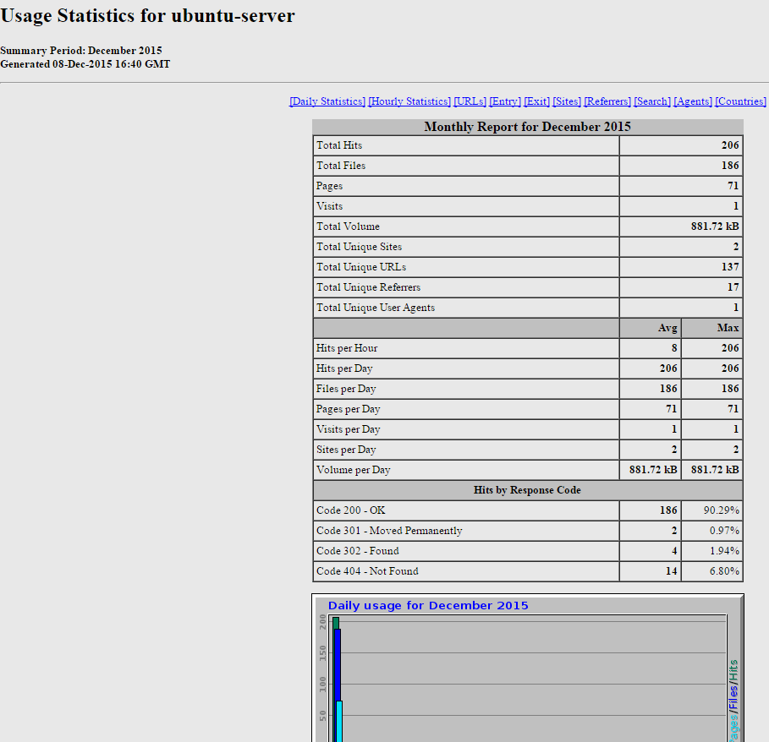Click the cyan pages bar in the chart
The image size is (769, 742).
(339, 720)
